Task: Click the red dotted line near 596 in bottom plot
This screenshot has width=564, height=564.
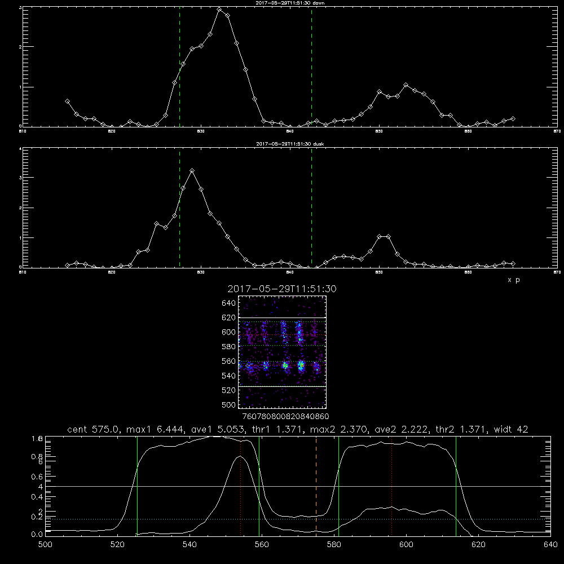Action: 392,486
